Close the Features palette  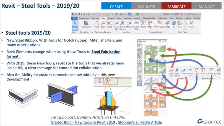[x=166, y=41]
